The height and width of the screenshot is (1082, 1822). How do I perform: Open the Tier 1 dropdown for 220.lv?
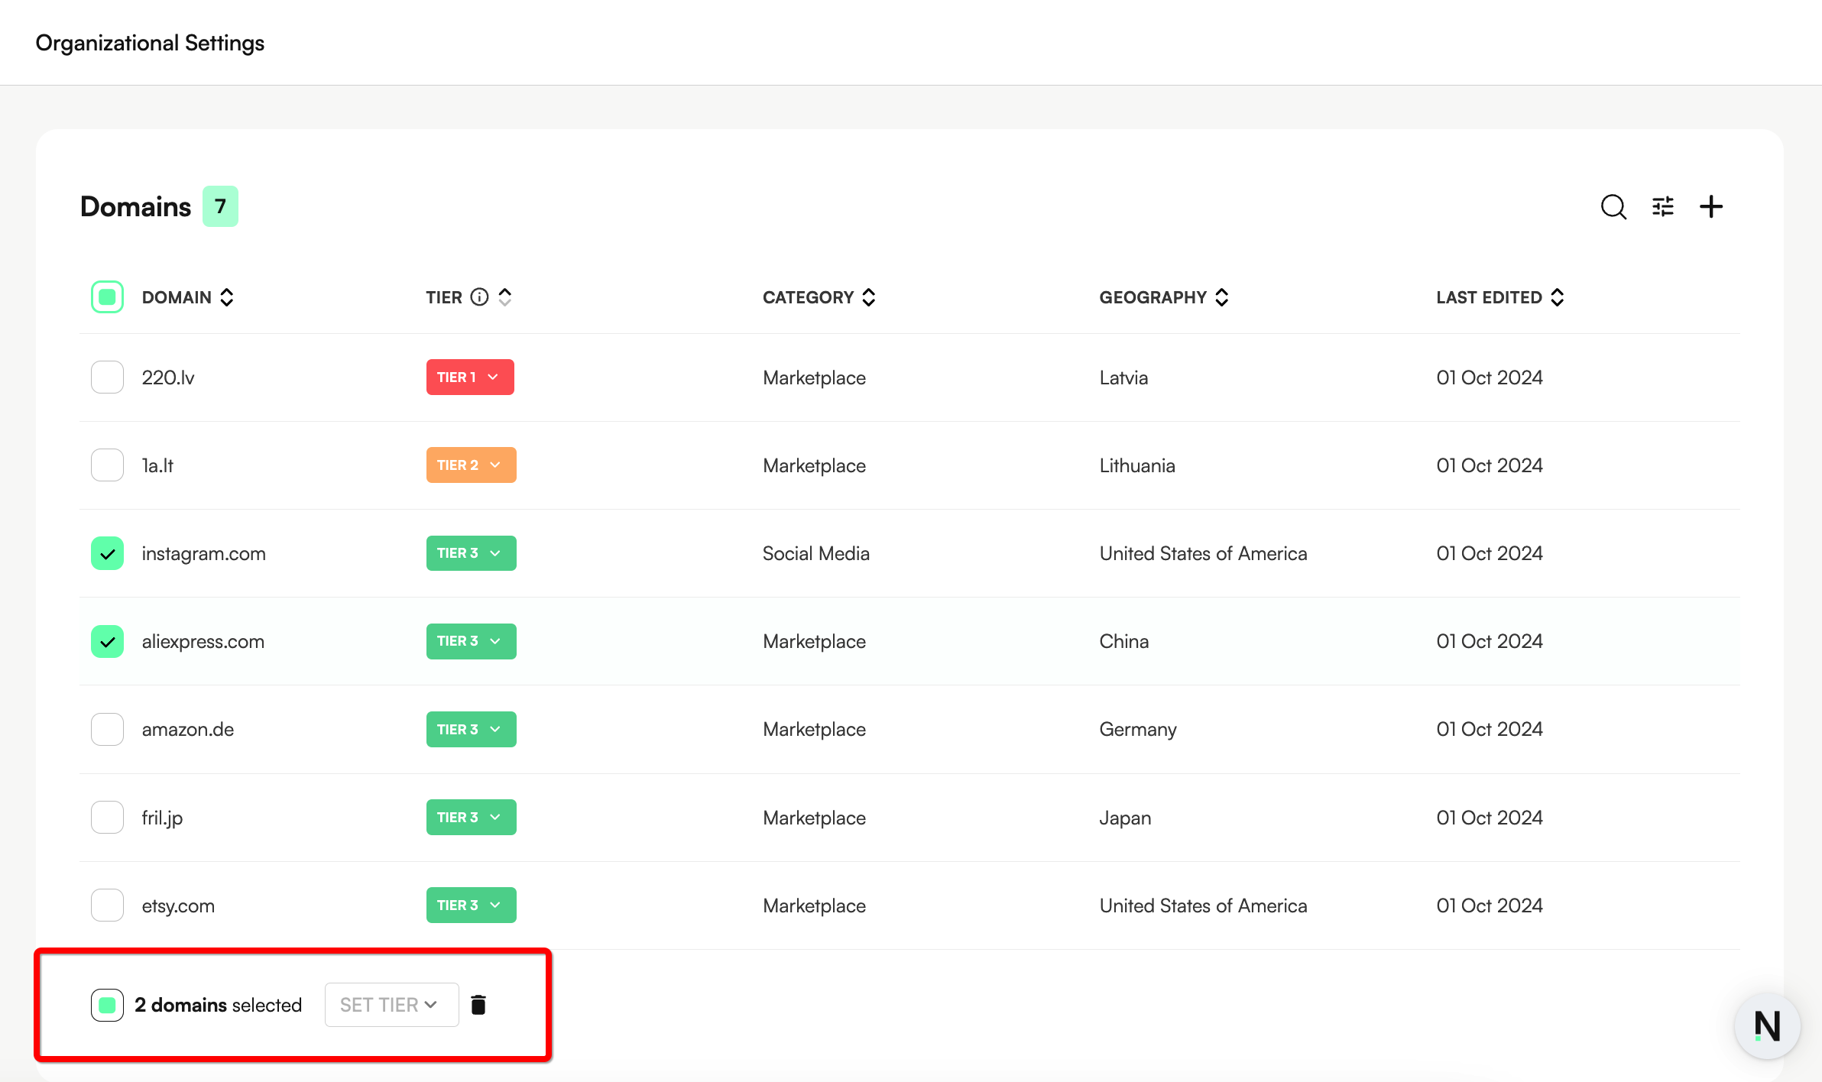[469, 377]
